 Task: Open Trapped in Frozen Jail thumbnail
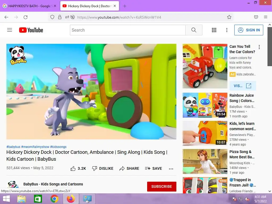coord(205,185)
